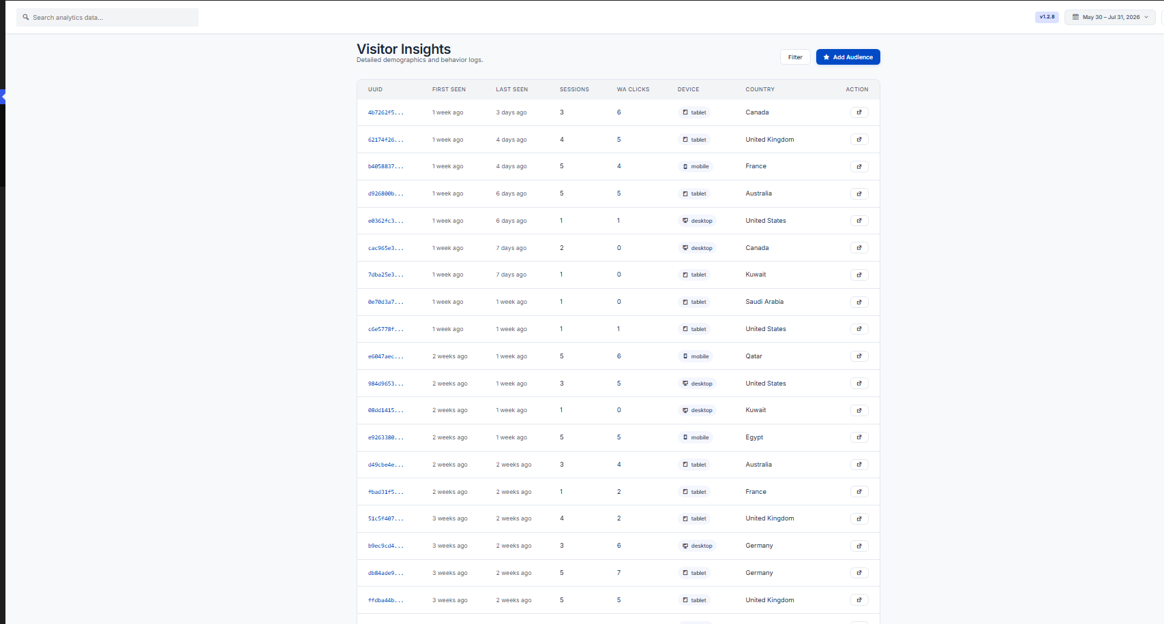Open the UUID link 62174f26
Viewport: 1164px width, 624px height.
point(386,140)
